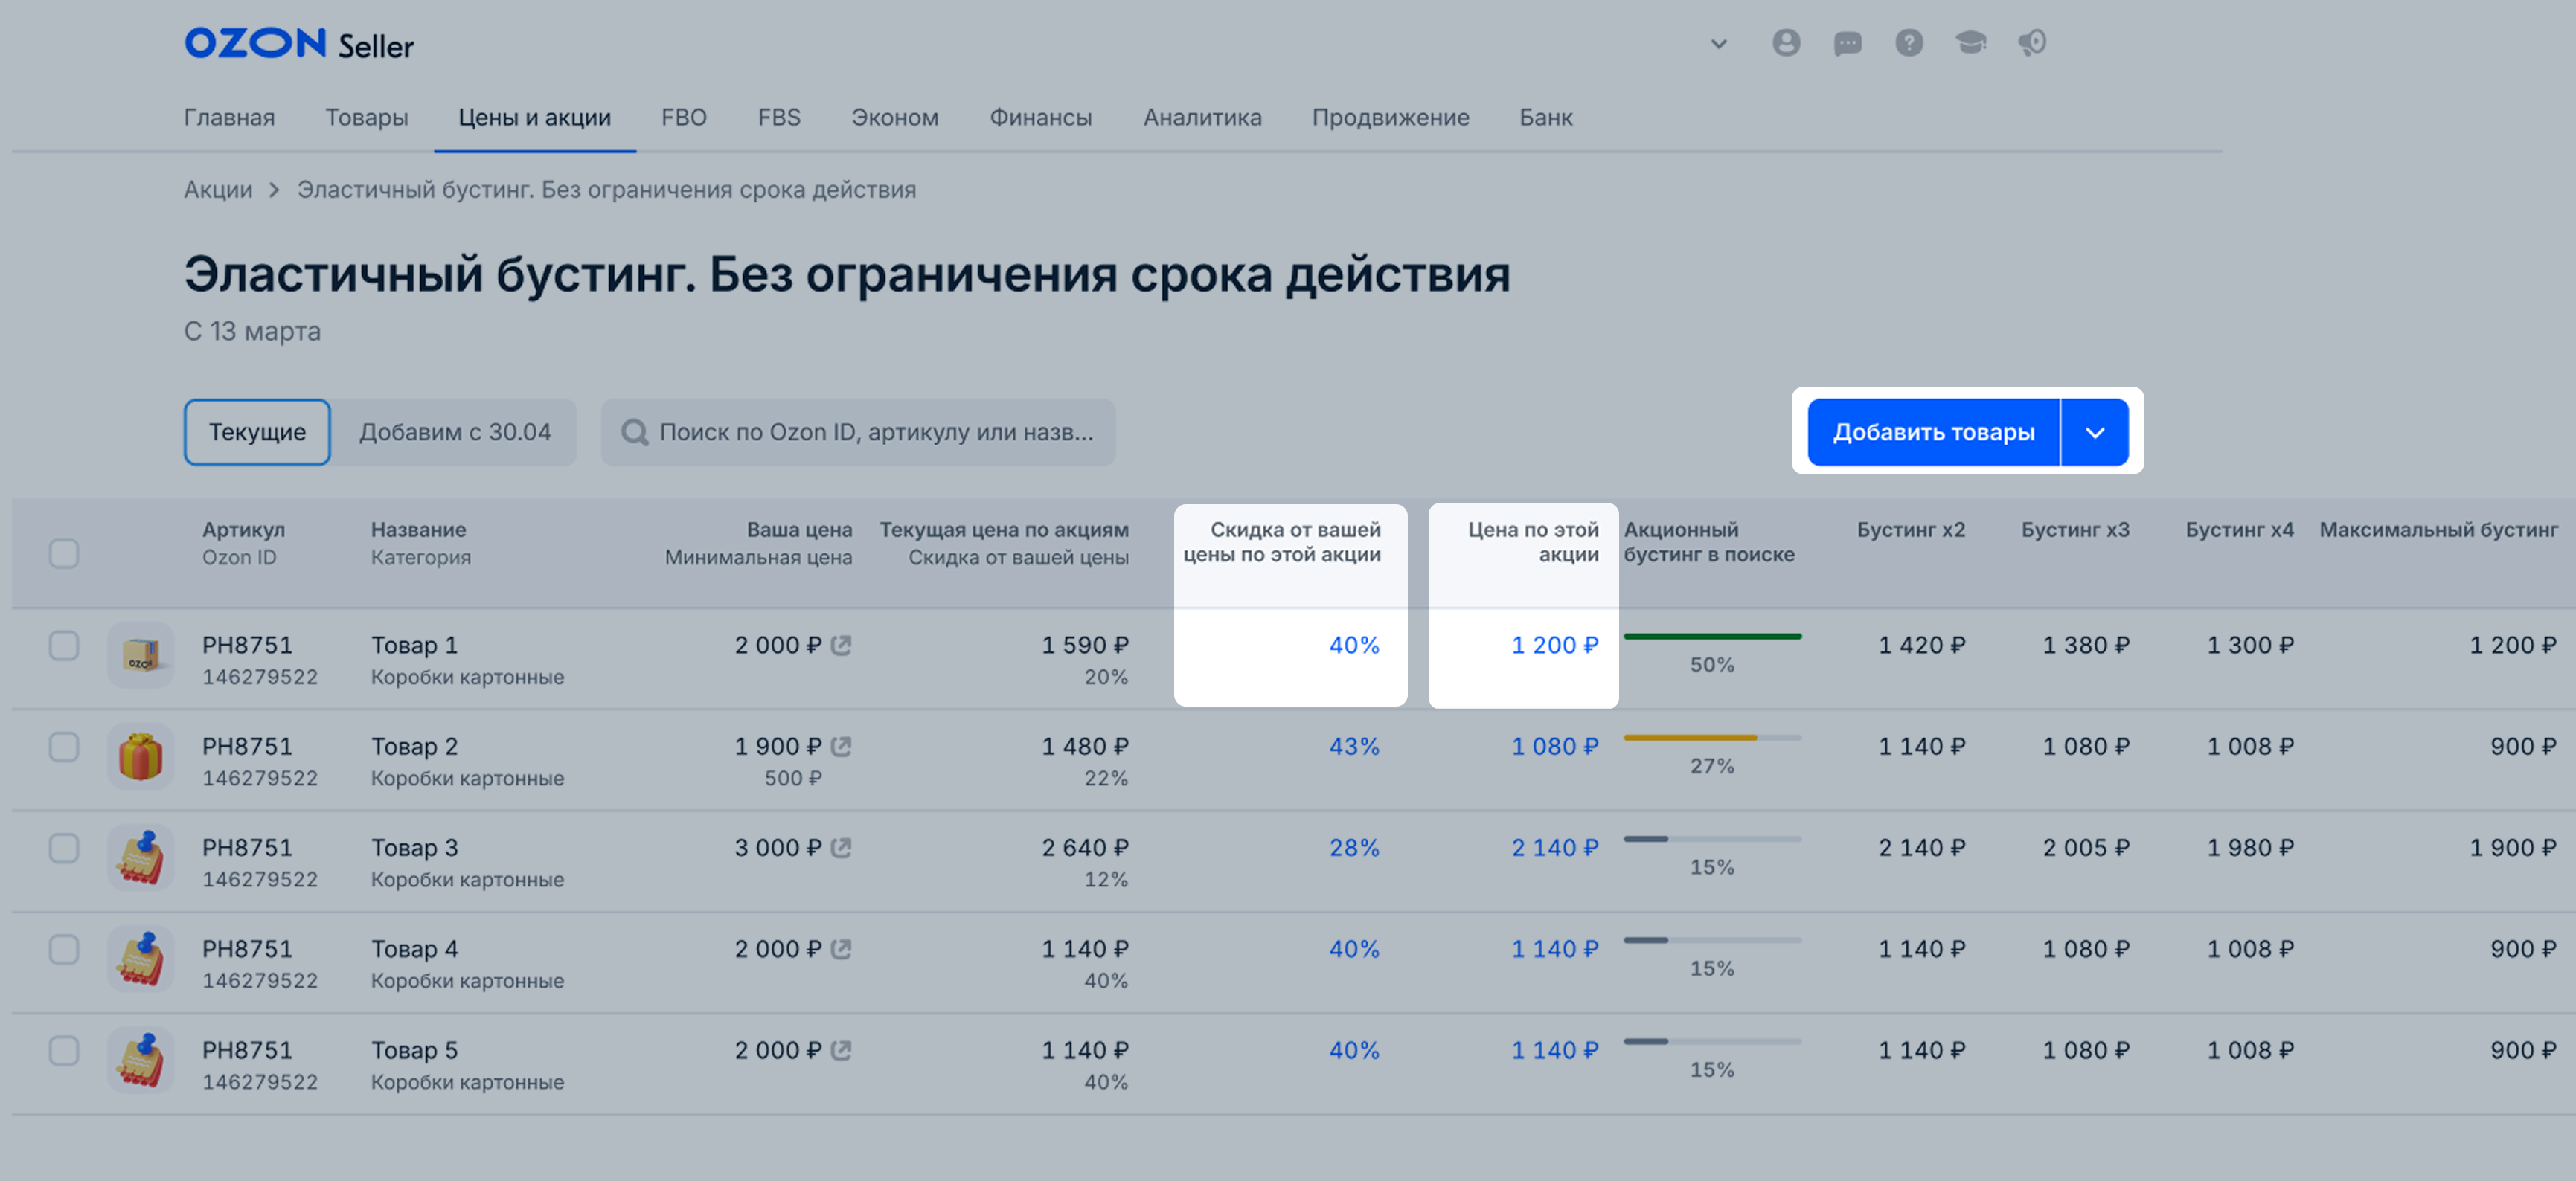Image resolution: width=2576 pixels, height=1181 pixels.
Task: Click the Товар 4 product thumbnail
Action: click(141, 959)
